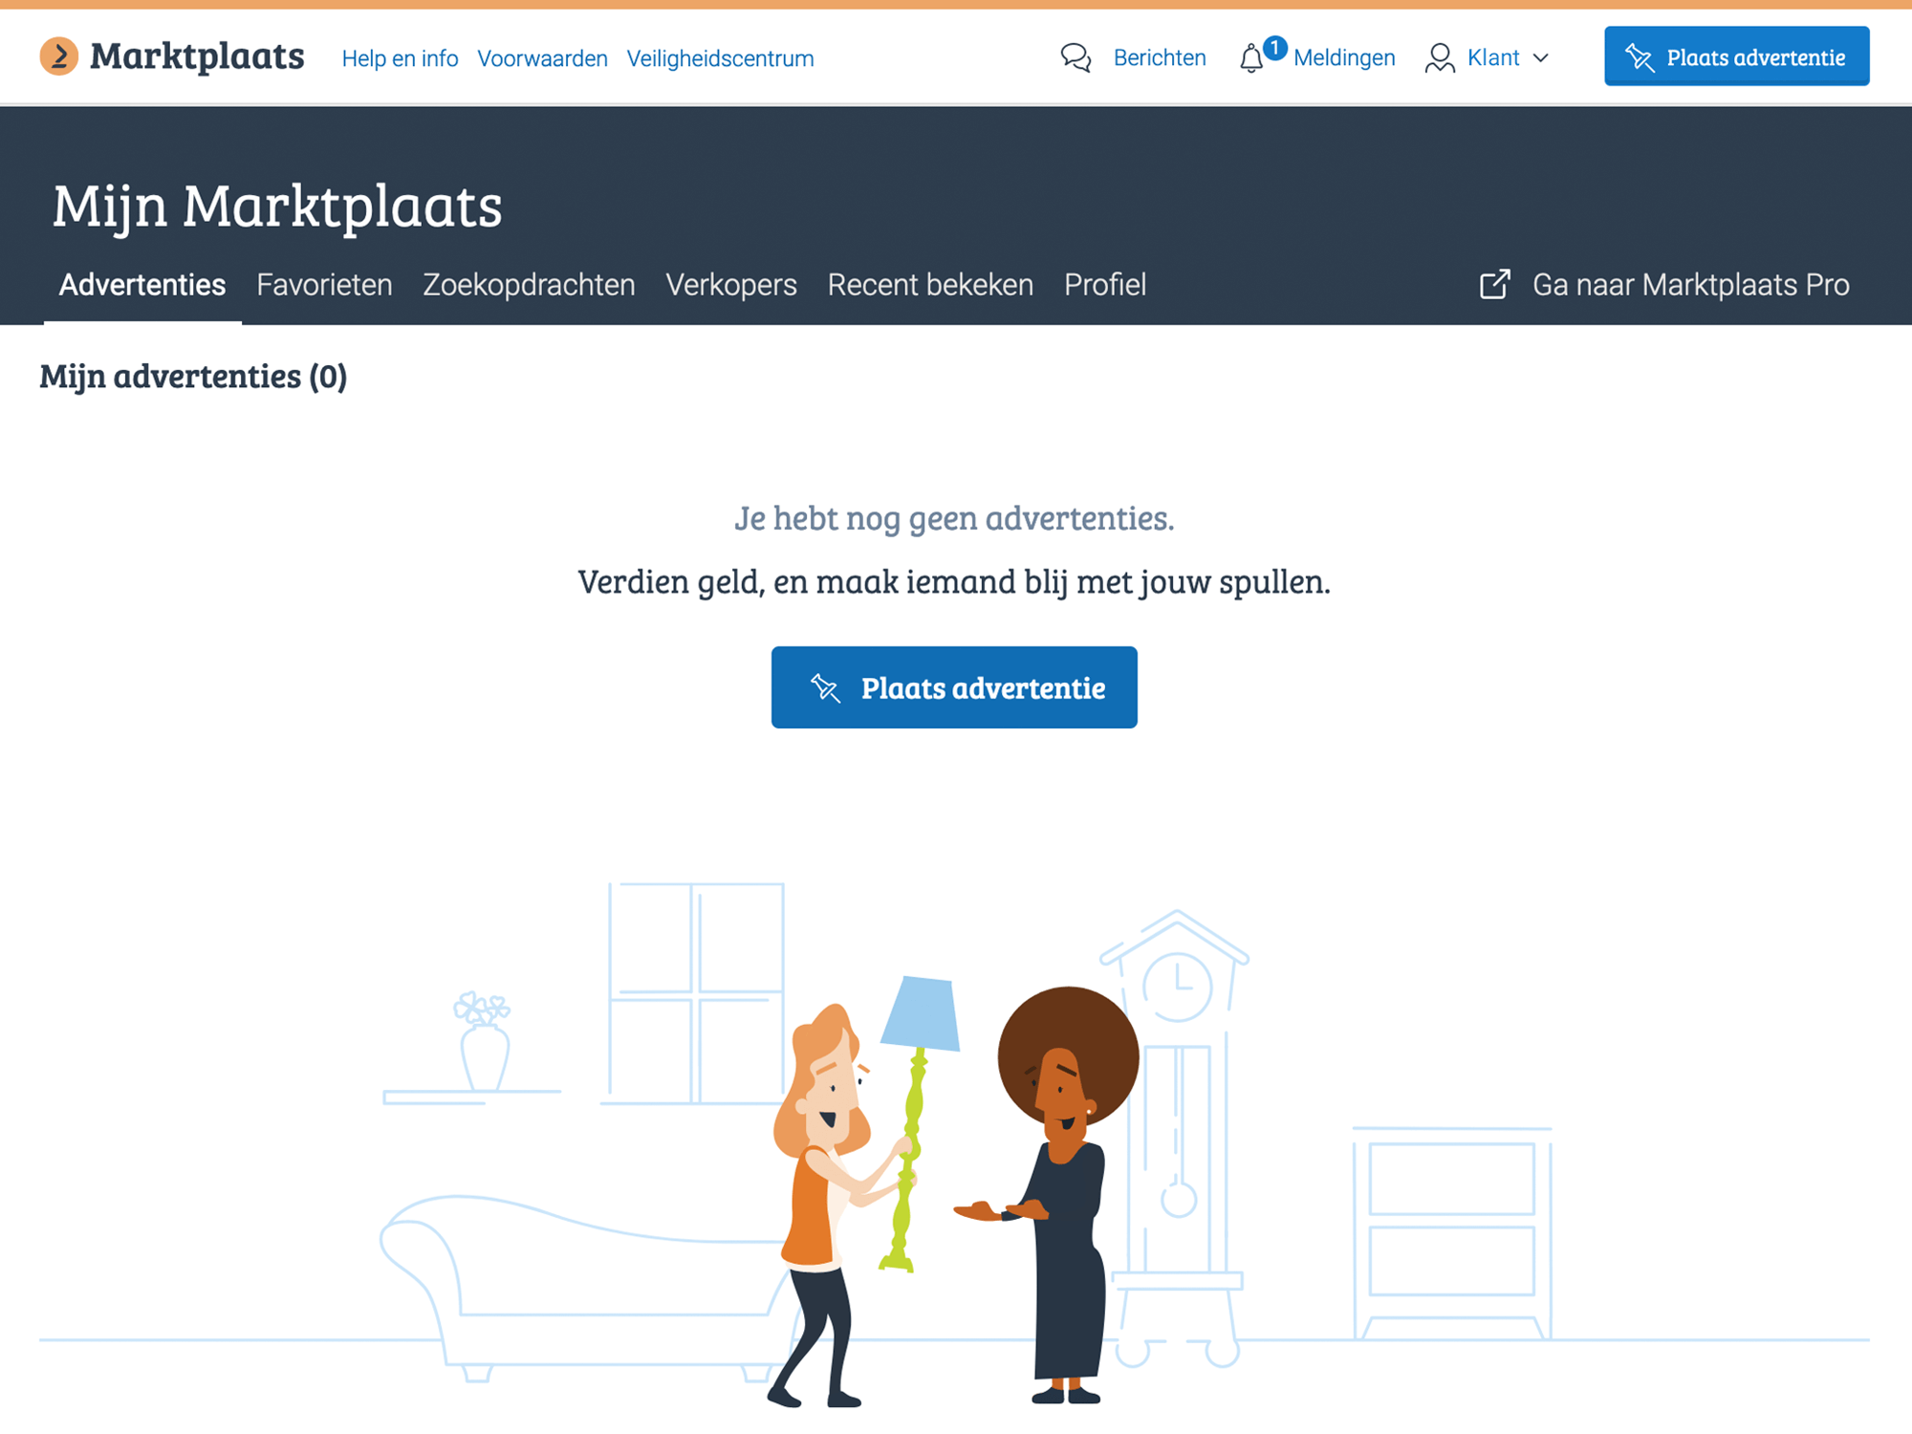Viewport: 1912px width, 1434px height.
Task: View Meldingen notifications link
Action: coord(1344,58)
